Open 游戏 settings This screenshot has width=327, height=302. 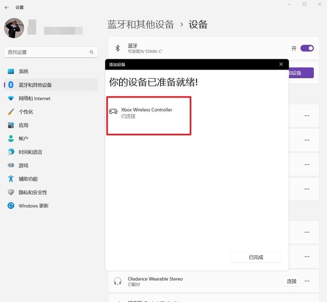pyautogui.click(x=51, y=166)
